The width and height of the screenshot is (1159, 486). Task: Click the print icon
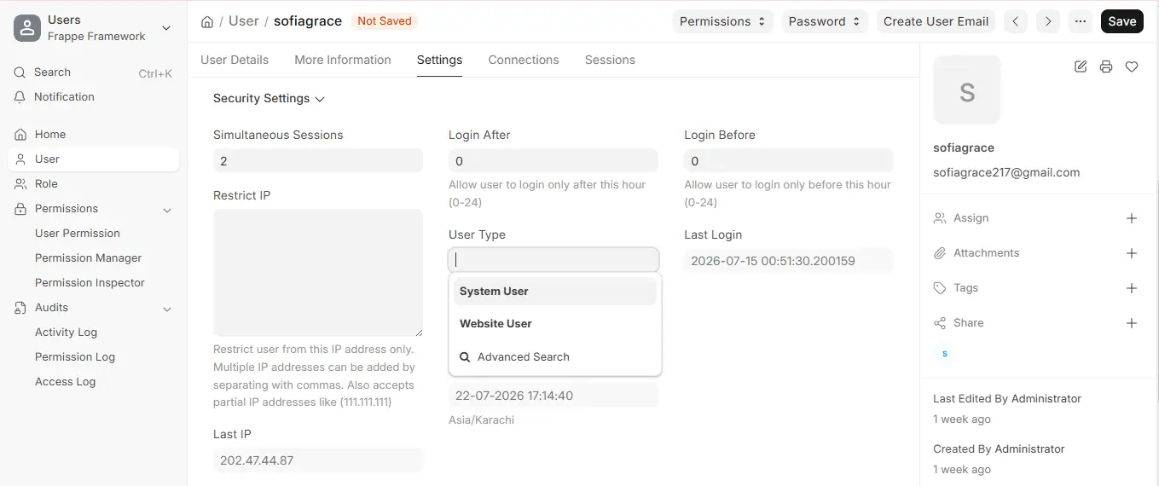click(x=1106, y=67)
